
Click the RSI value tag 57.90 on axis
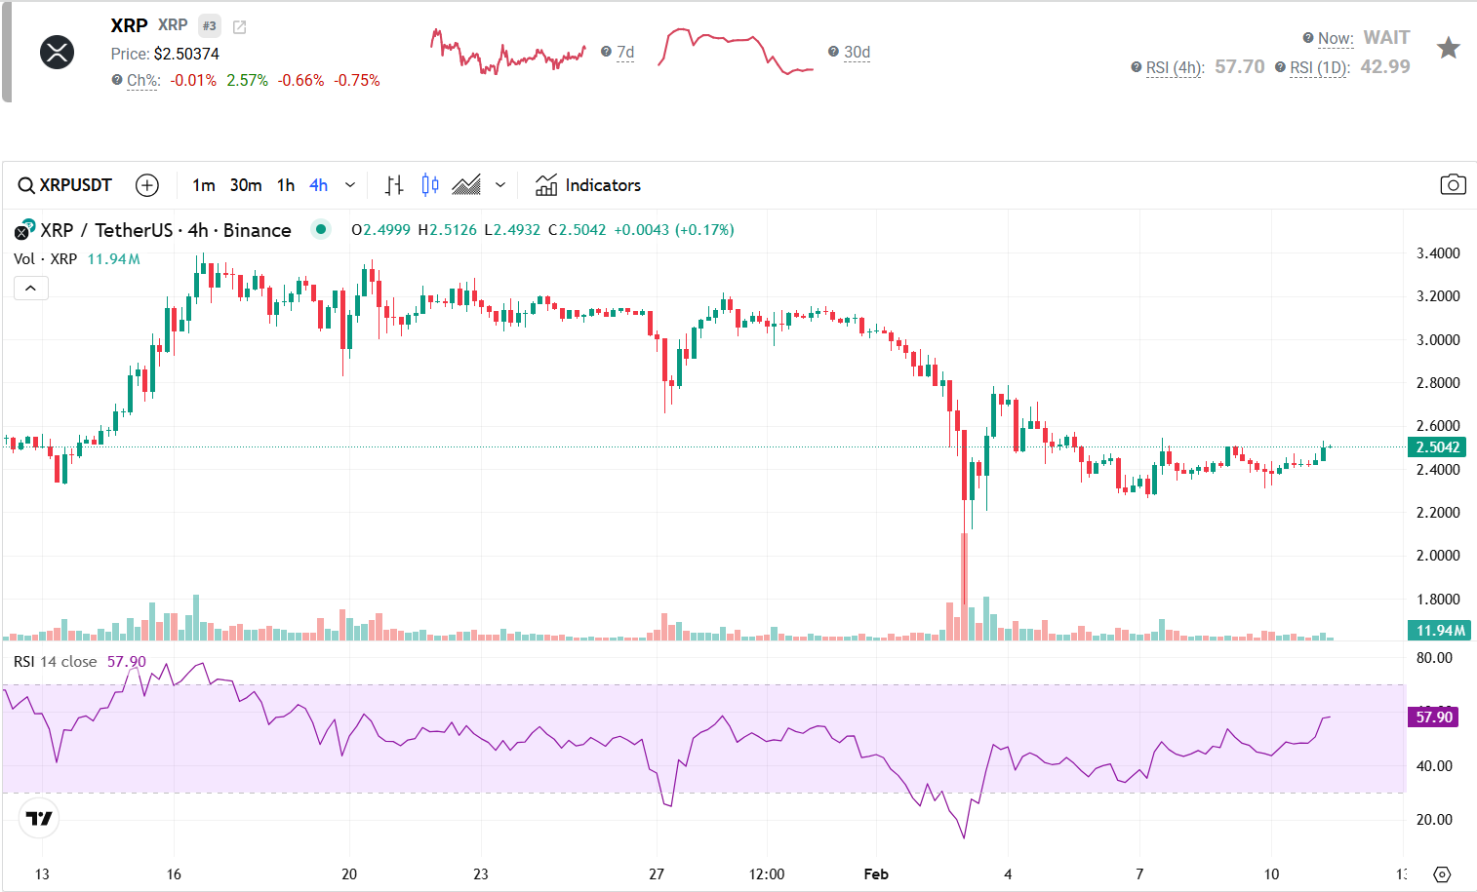(1434, 717)
